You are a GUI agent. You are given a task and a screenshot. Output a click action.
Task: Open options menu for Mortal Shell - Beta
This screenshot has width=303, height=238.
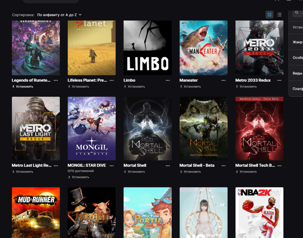(223, 166)
